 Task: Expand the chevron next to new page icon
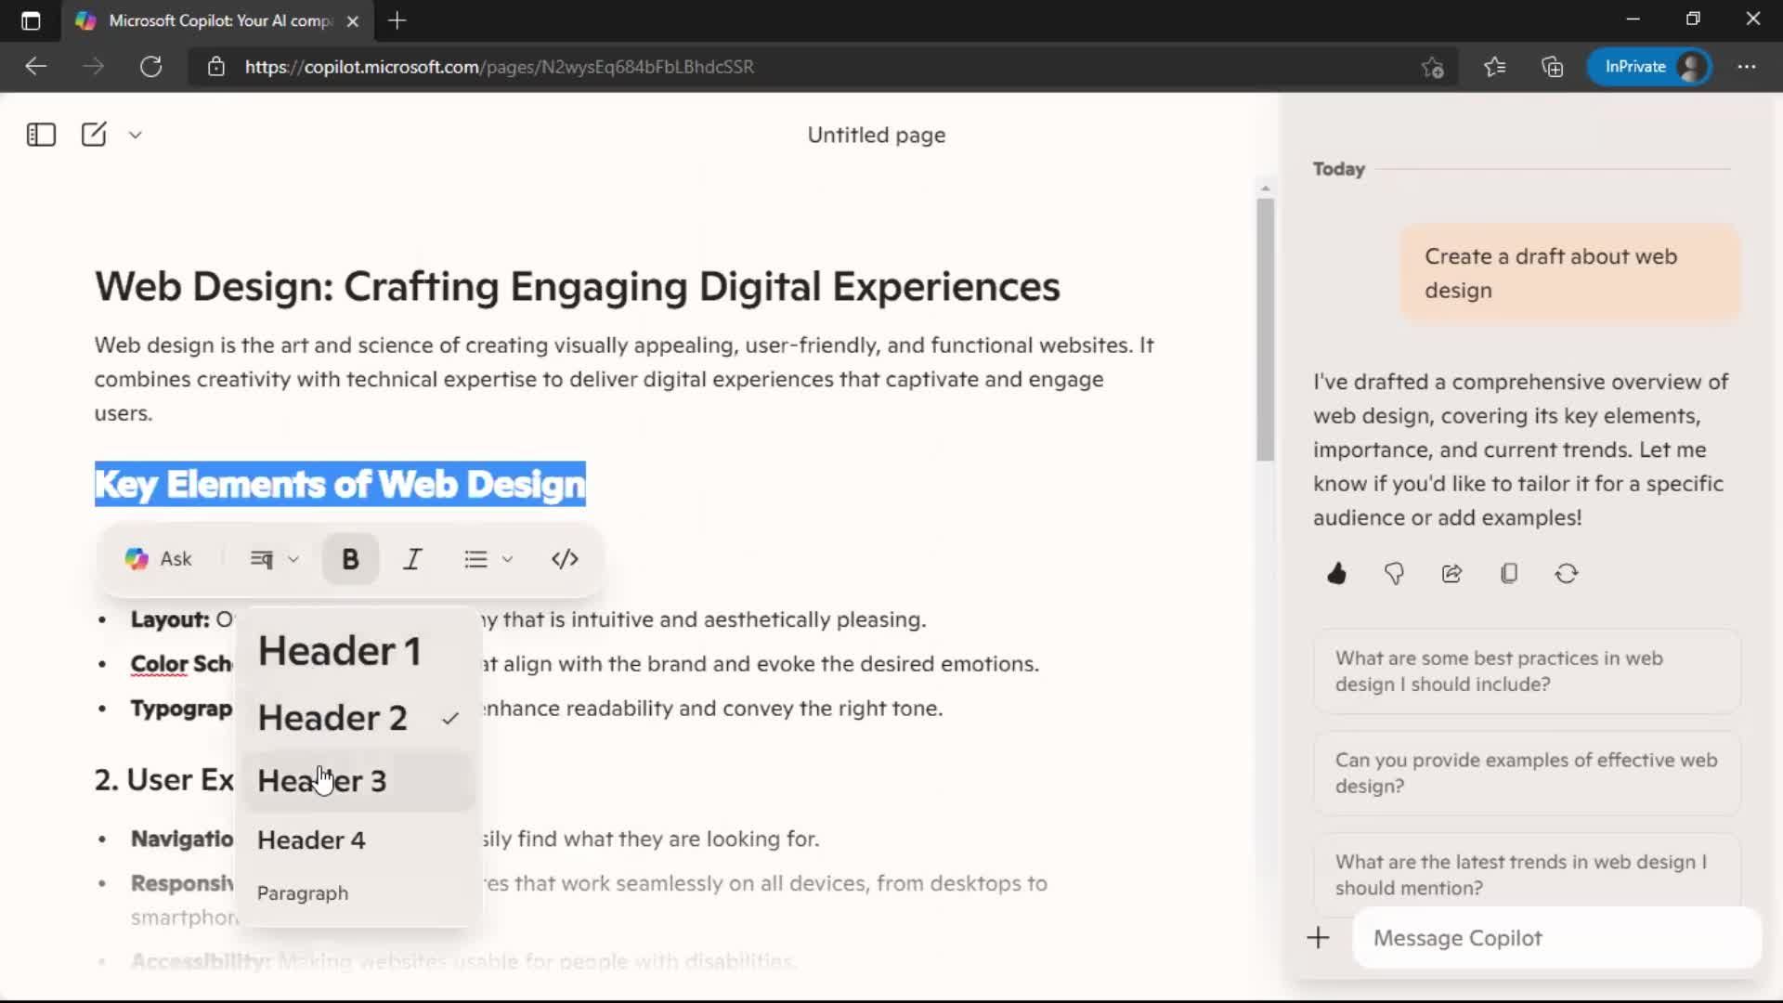[x=136, y=136]
